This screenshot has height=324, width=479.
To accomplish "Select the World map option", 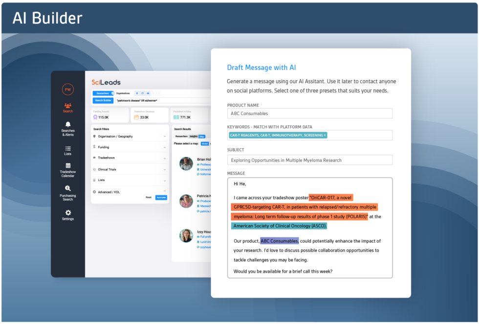I will [204, 142].
